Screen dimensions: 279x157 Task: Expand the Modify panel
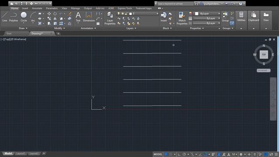[x=60, y=28]
